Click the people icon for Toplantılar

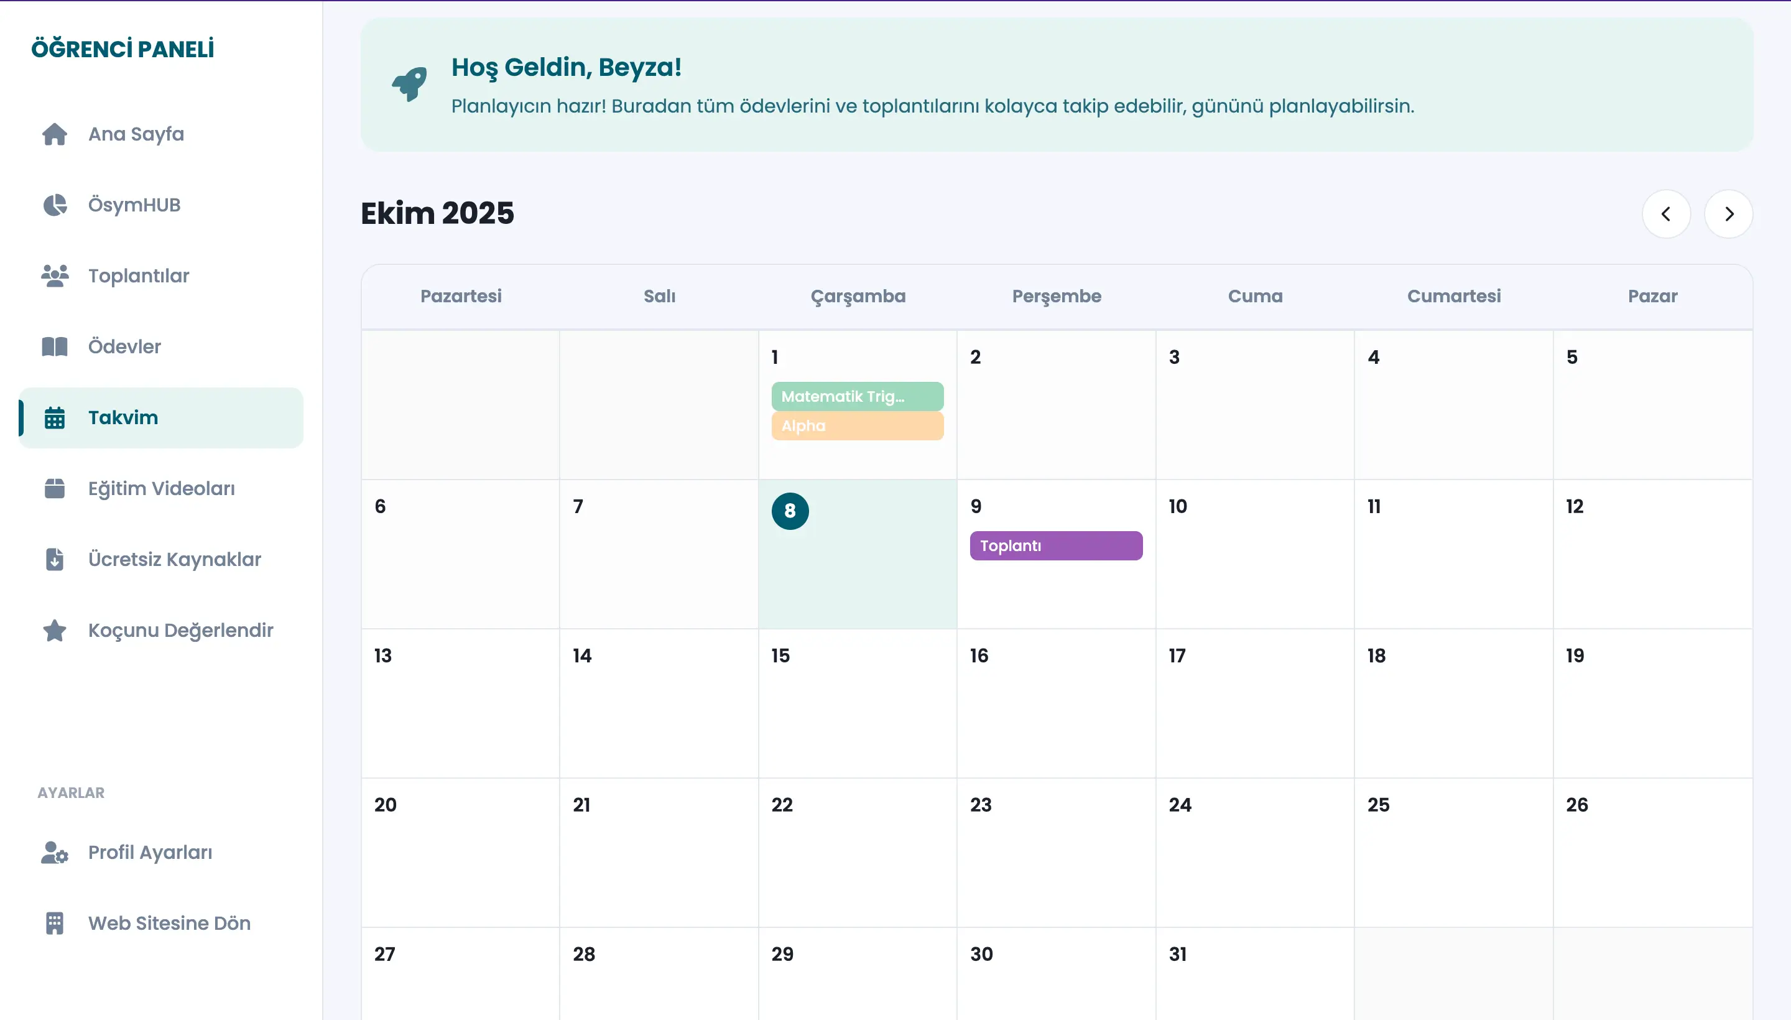pyautogui.click(x=55, y=276)
